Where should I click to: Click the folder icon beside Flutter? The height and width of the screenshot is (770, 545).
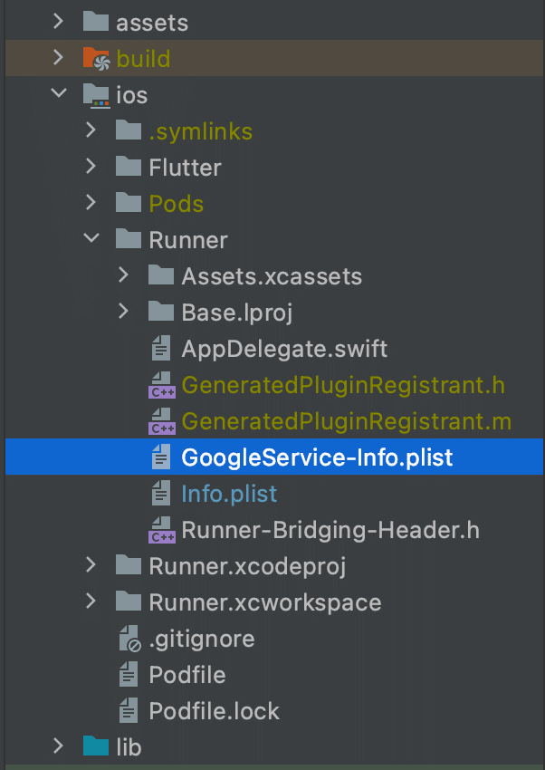[x=129, y=167]
